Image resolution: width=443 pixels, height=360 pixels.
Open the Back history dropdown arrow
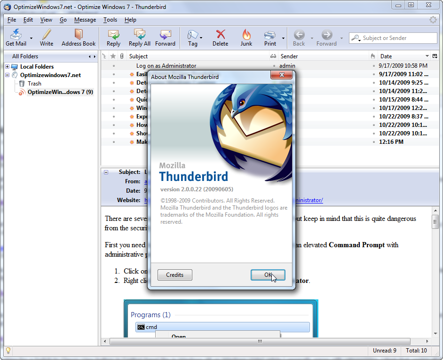312,38
